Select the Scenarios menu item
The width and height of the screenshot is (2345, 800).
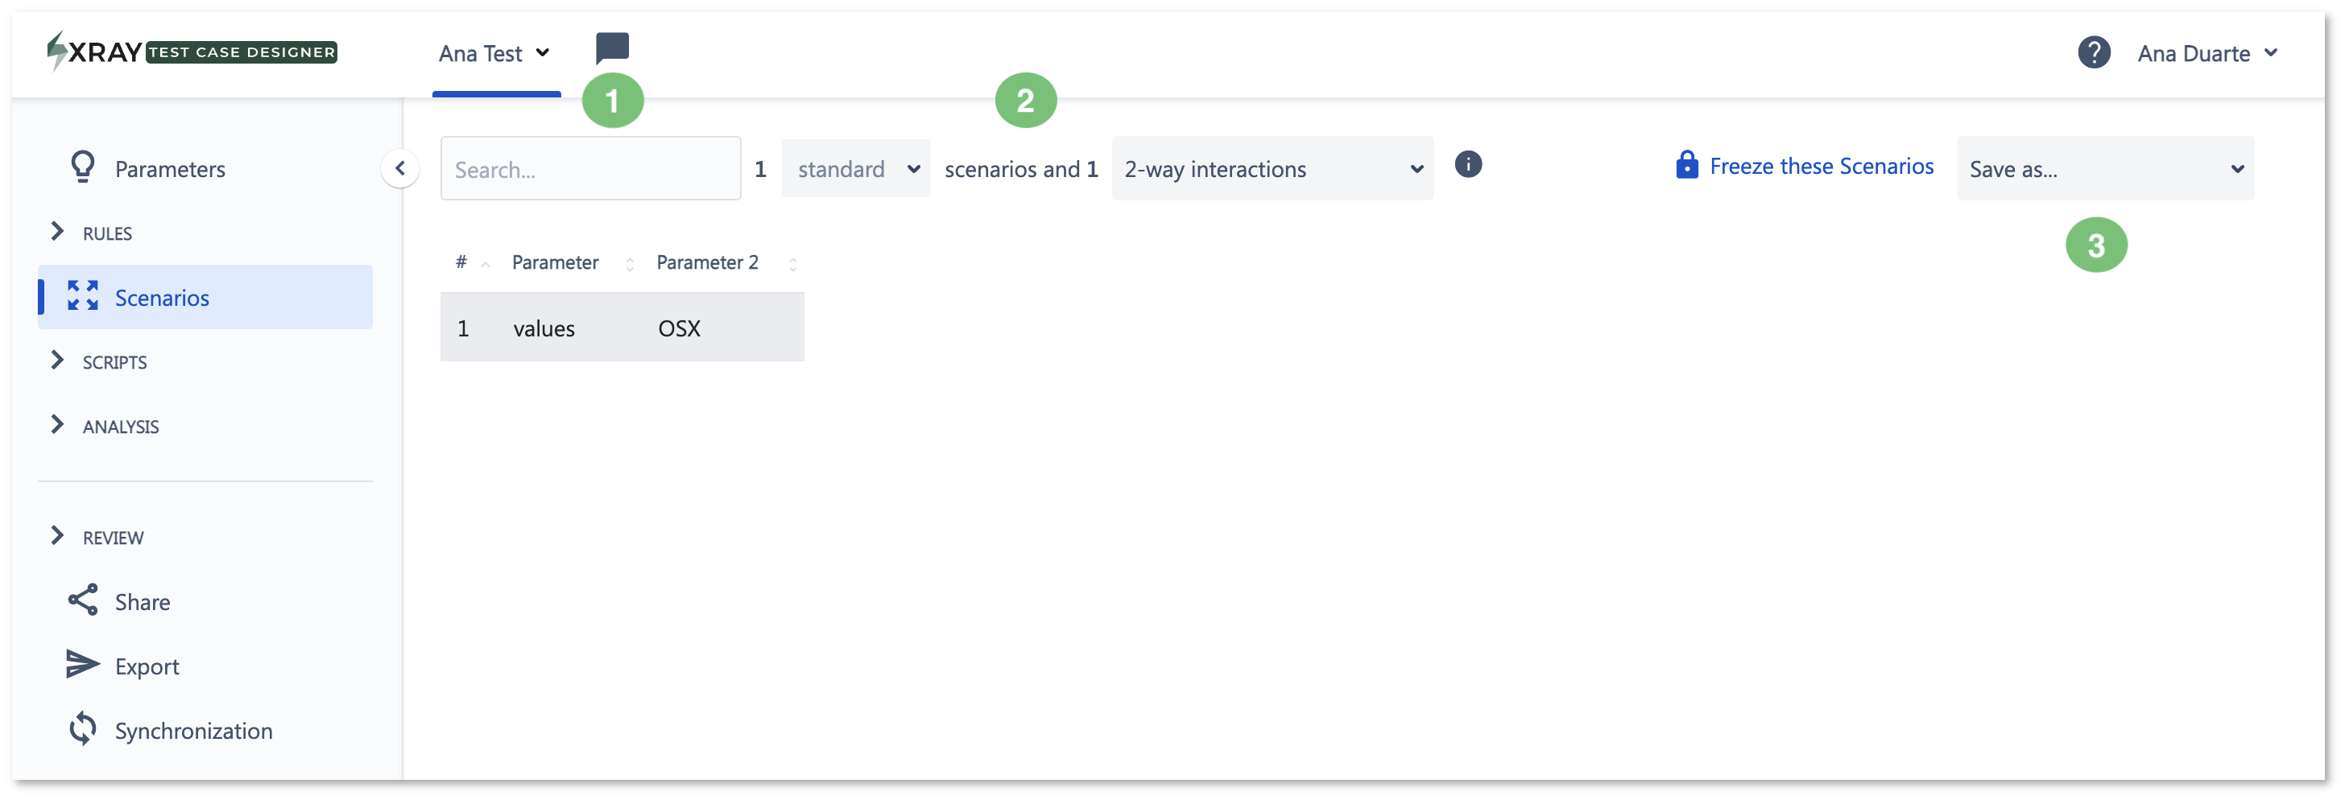[205, 298]
